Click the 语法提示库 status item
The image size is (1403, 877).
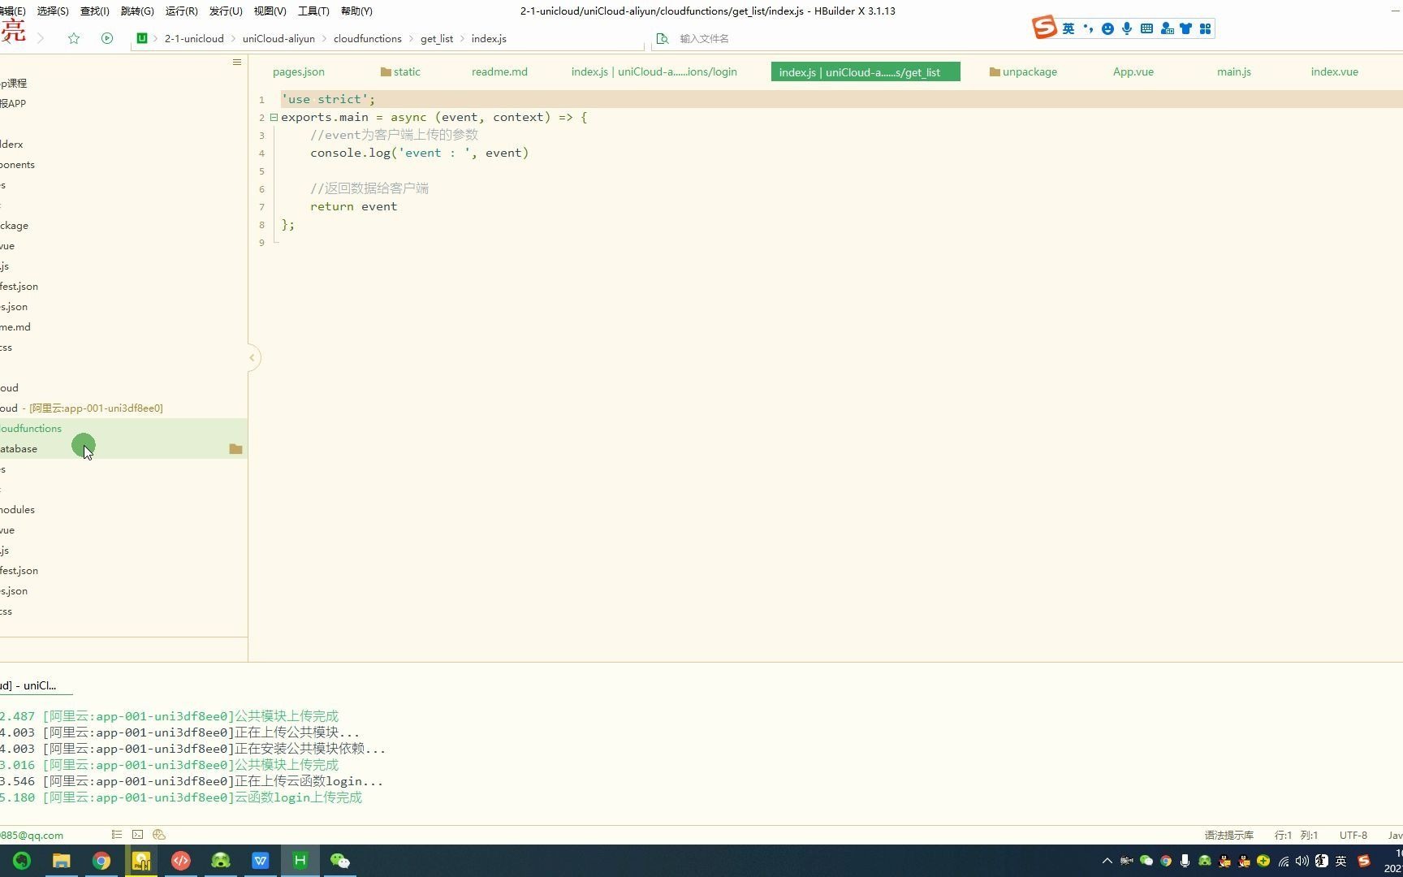(x=1229, y=835)
